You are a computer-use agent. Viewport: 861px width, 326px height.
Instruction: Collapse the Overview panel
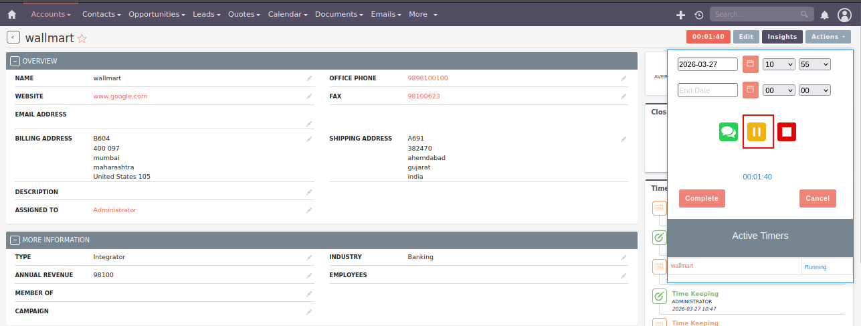15,61
